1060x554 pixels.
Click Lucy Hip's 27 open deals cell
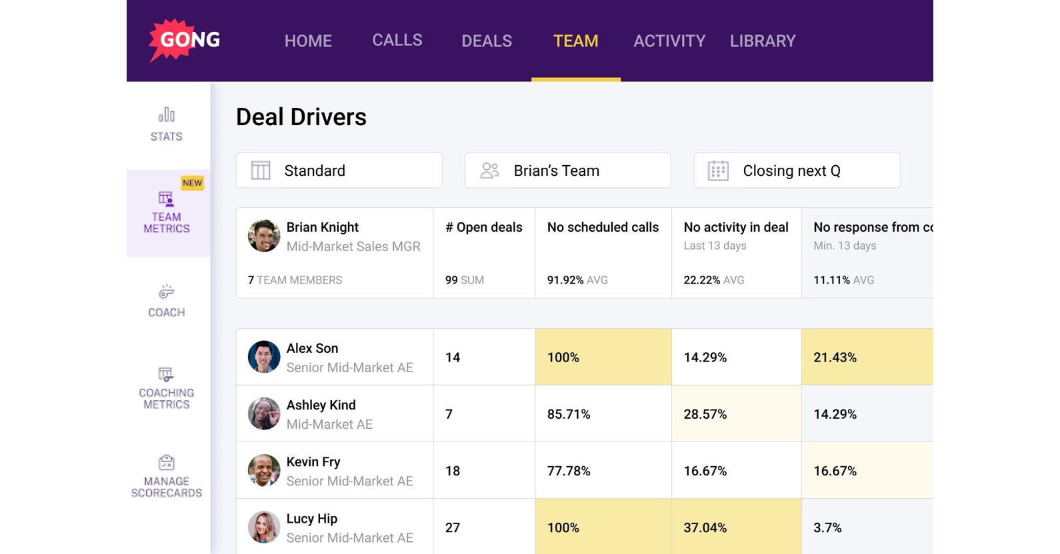tap(484, 527)
